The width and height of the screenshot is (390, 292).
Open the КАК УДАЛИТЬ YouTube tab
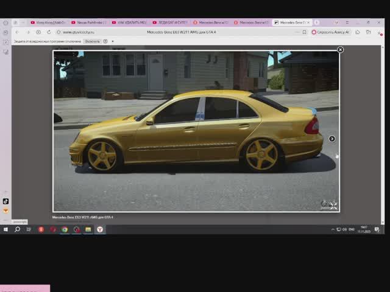(130, 23)
